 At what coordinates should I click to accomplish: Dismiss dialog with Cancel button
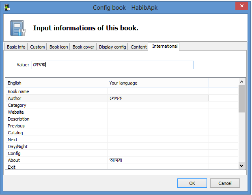point(225,183)
